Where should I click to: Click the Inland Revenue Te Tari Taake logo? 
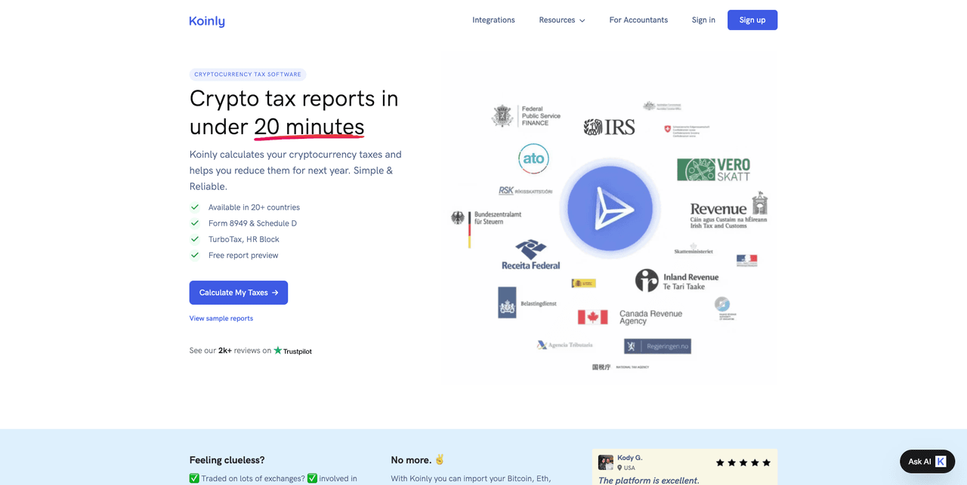tap(677, 281)
